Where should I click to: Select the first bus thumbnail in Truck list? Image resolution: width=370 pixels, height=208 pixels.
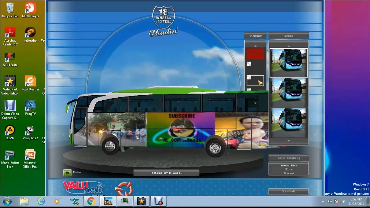tap(288, 63)
